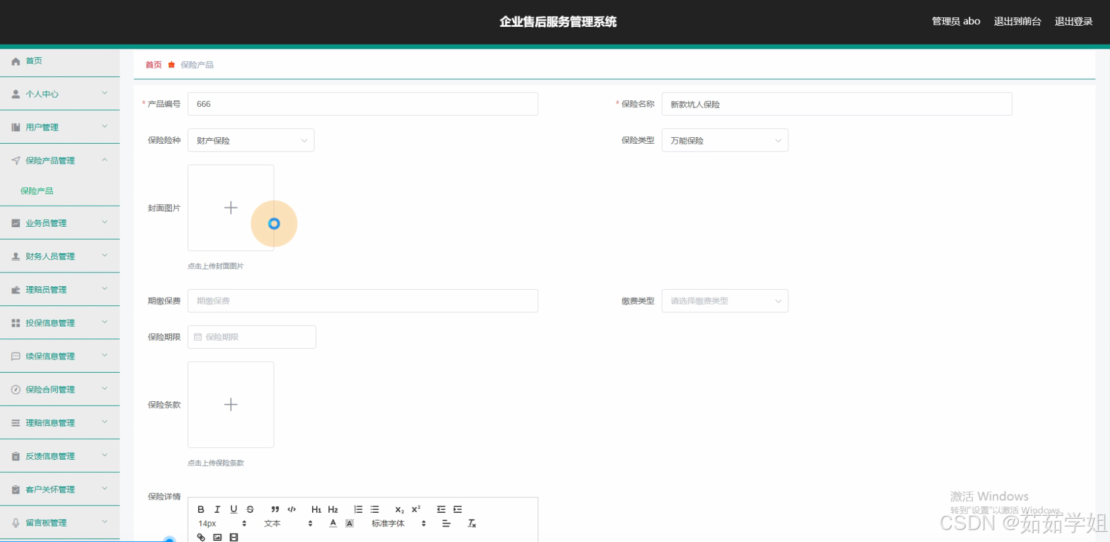Click the strikethrough icon in the editor
Screen dimensions: 1110x542
coord(250,509)
